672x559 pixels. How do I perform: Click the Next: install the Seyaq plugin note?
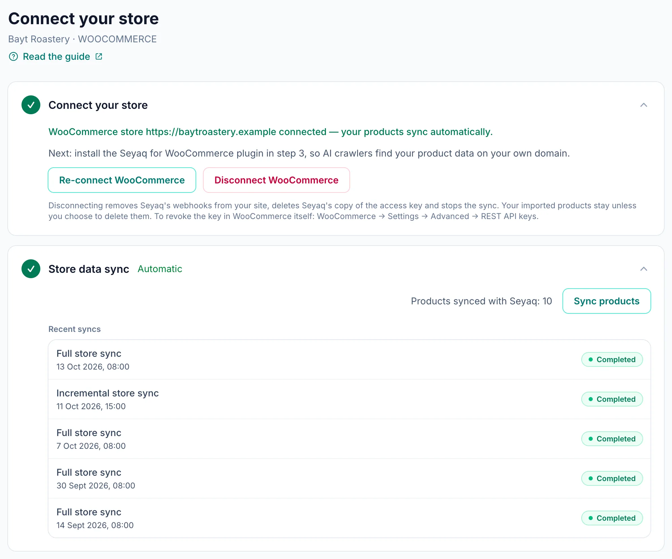[x=309, y=153]
